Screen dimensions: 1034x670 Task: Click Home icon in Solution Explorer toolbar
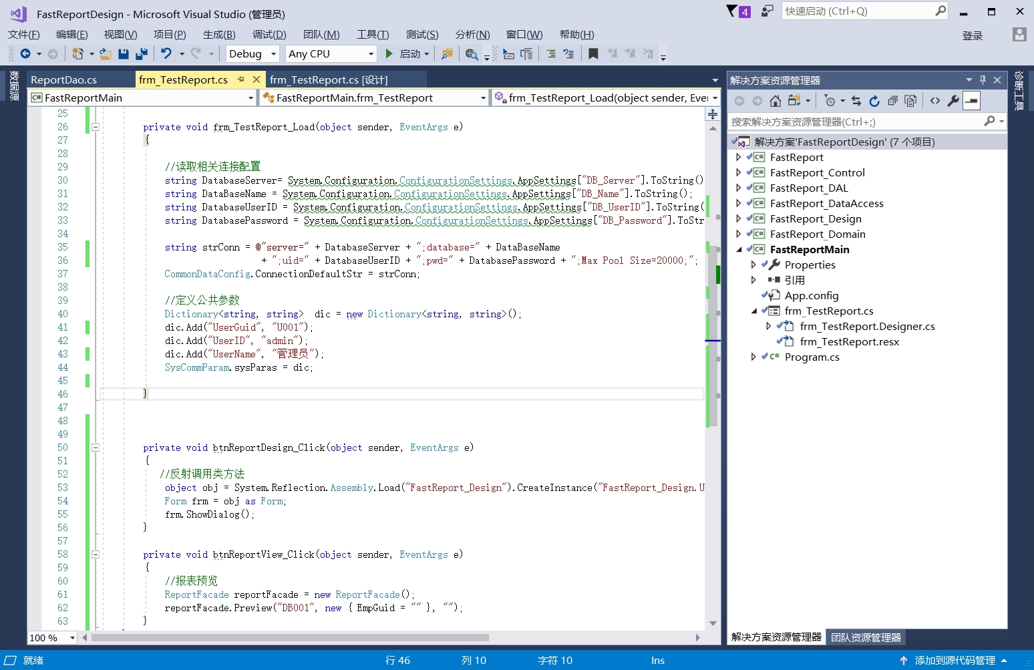(x=775, y=101)
